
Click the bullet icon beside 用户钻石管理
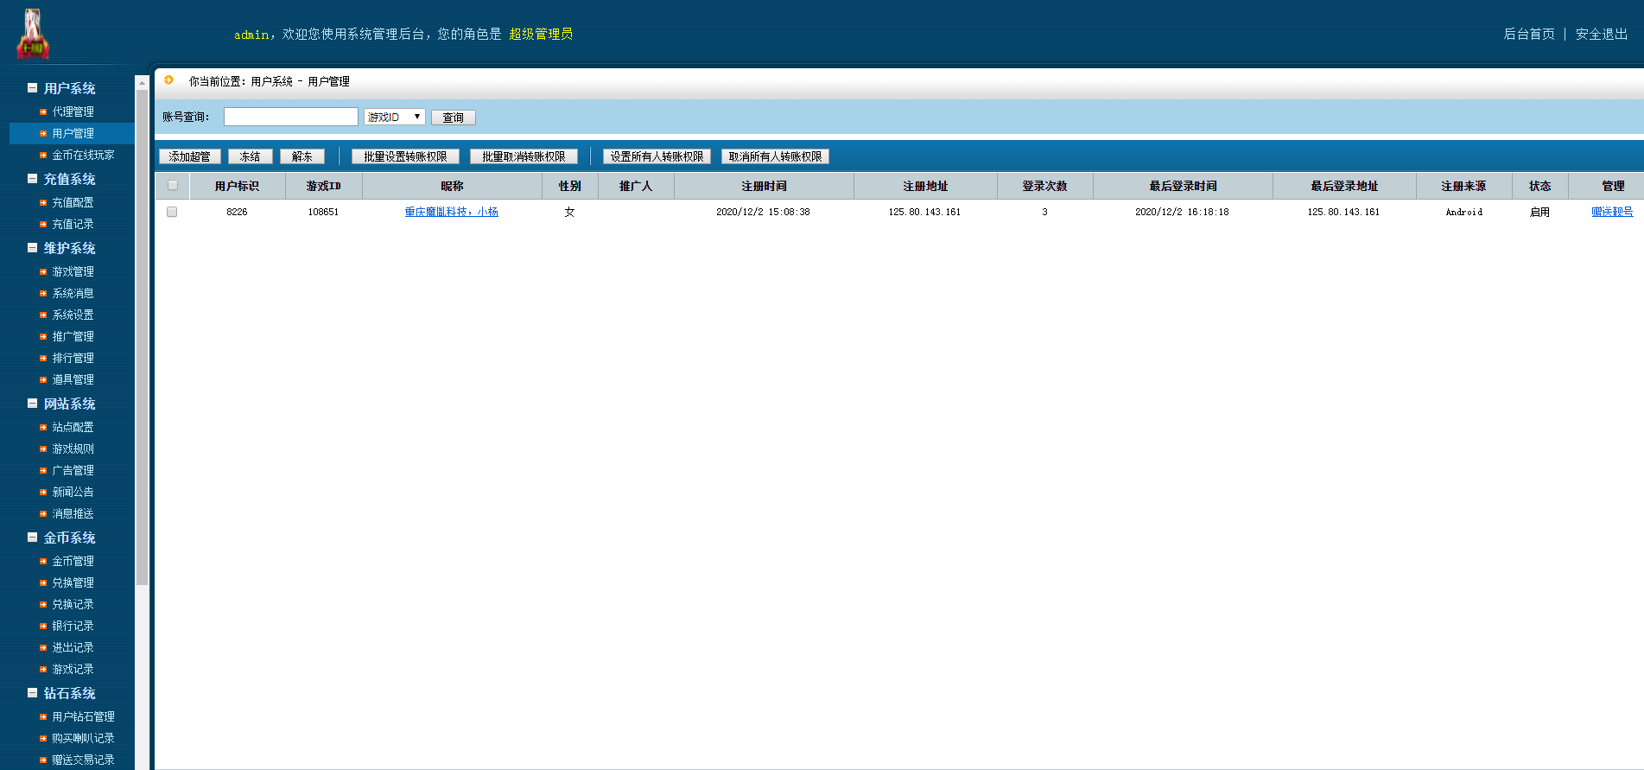[43, 716]
